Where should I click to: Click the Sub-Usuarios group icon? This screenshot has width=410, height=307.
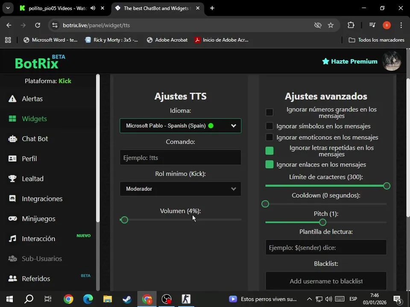tap(12, 258)
